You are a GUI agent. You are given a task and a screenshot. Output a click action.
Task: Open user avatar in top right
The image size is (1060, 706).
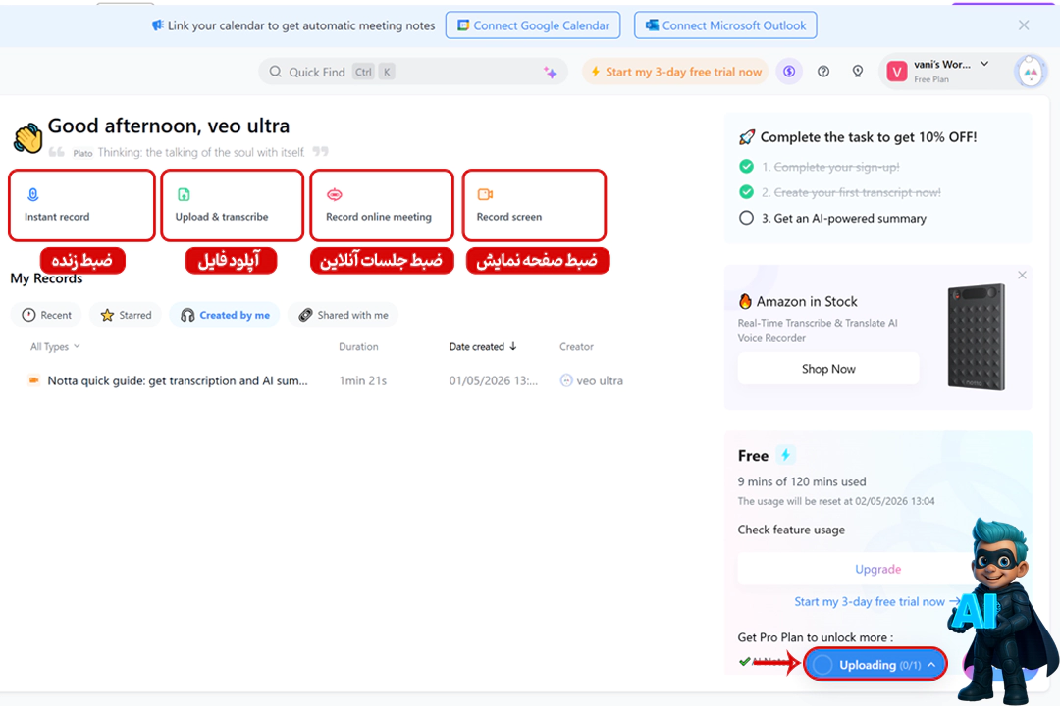1030,72
